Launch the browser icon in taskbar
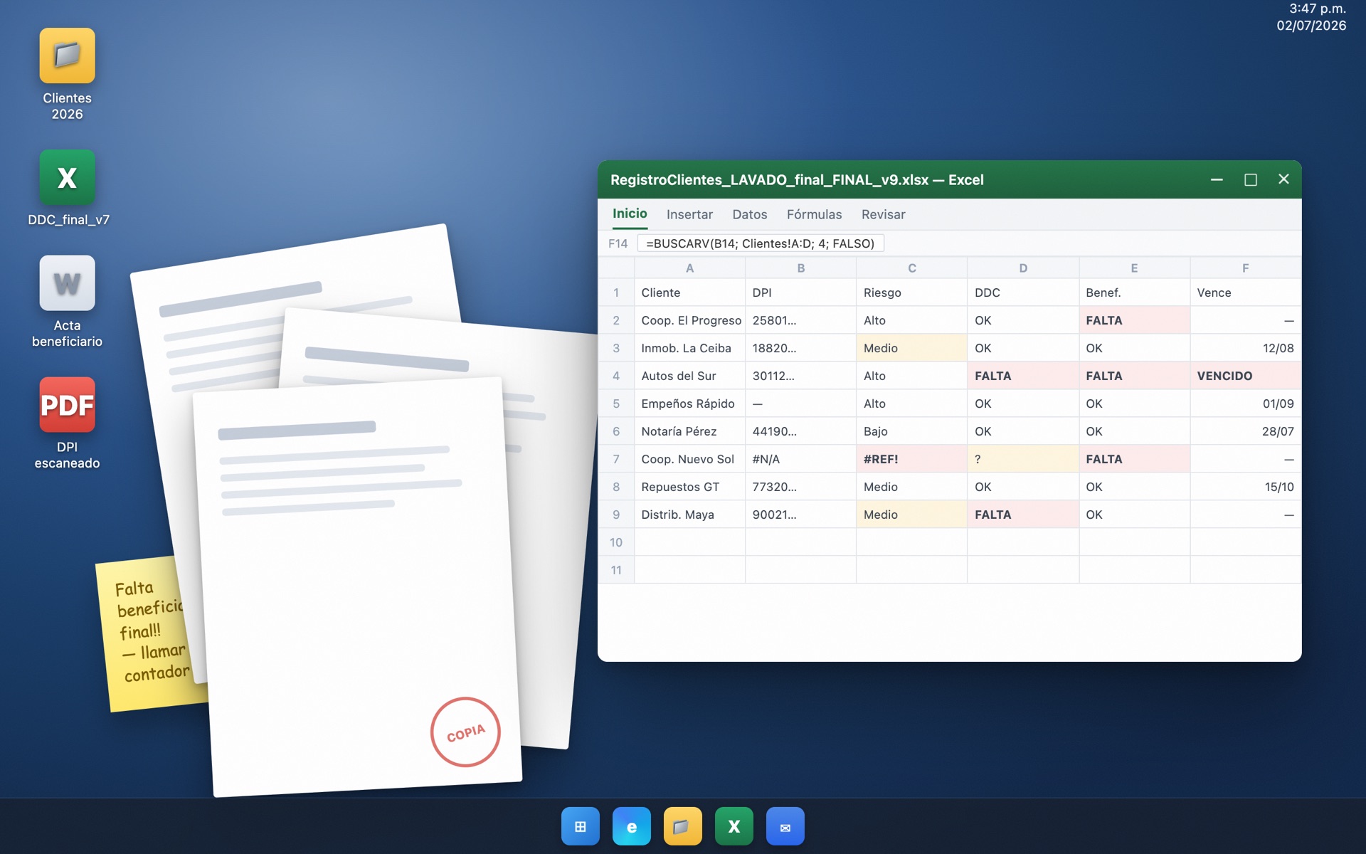The image size is (1366, 854). [x=631, y=826]
